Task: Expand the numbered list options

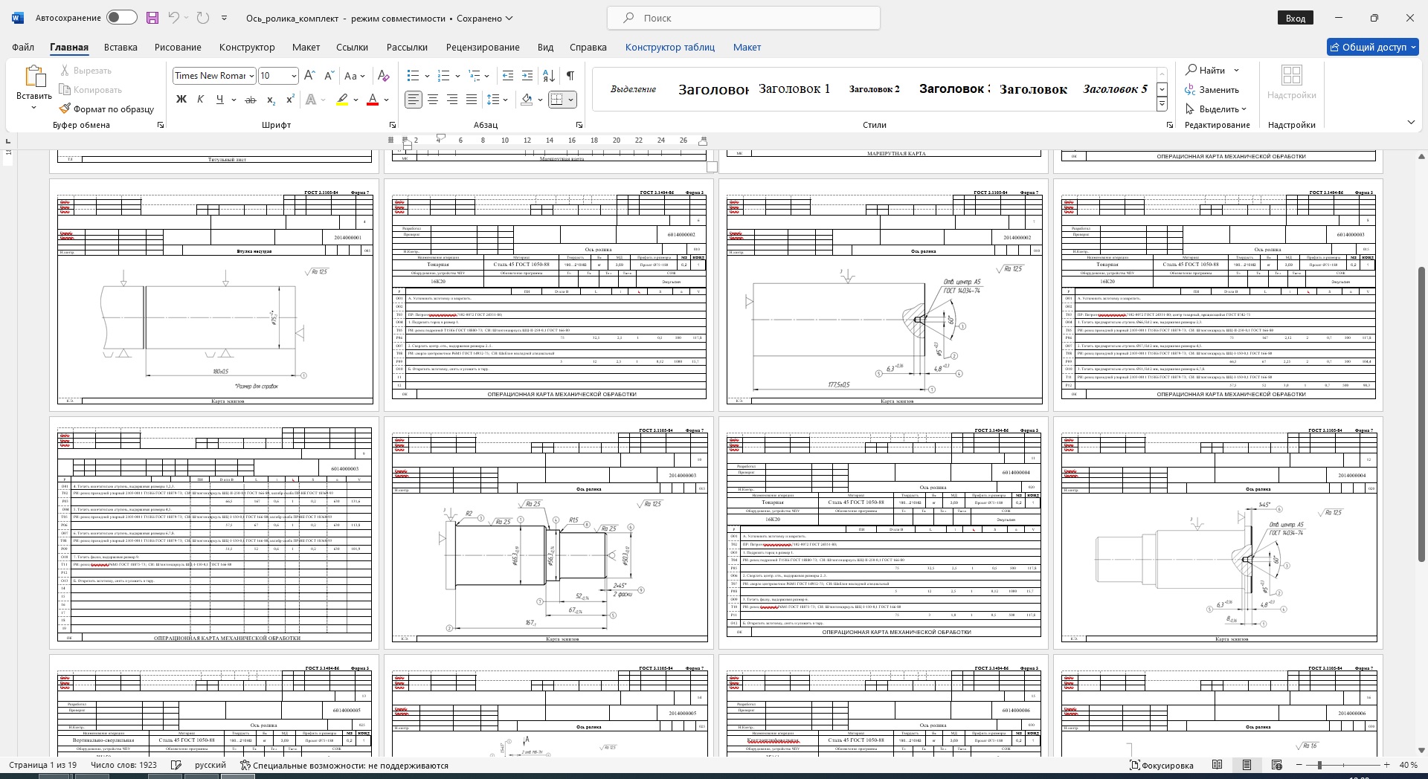Action: coord(457,76)
